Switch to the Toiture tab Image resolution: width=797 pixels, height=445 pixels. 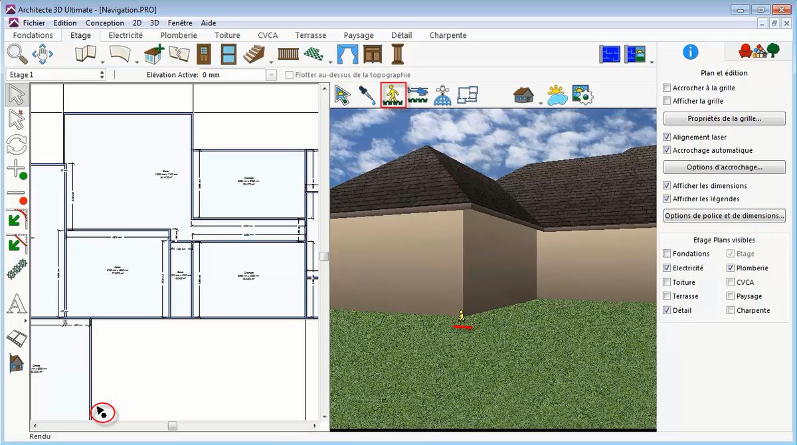click(x=228, y=35)
